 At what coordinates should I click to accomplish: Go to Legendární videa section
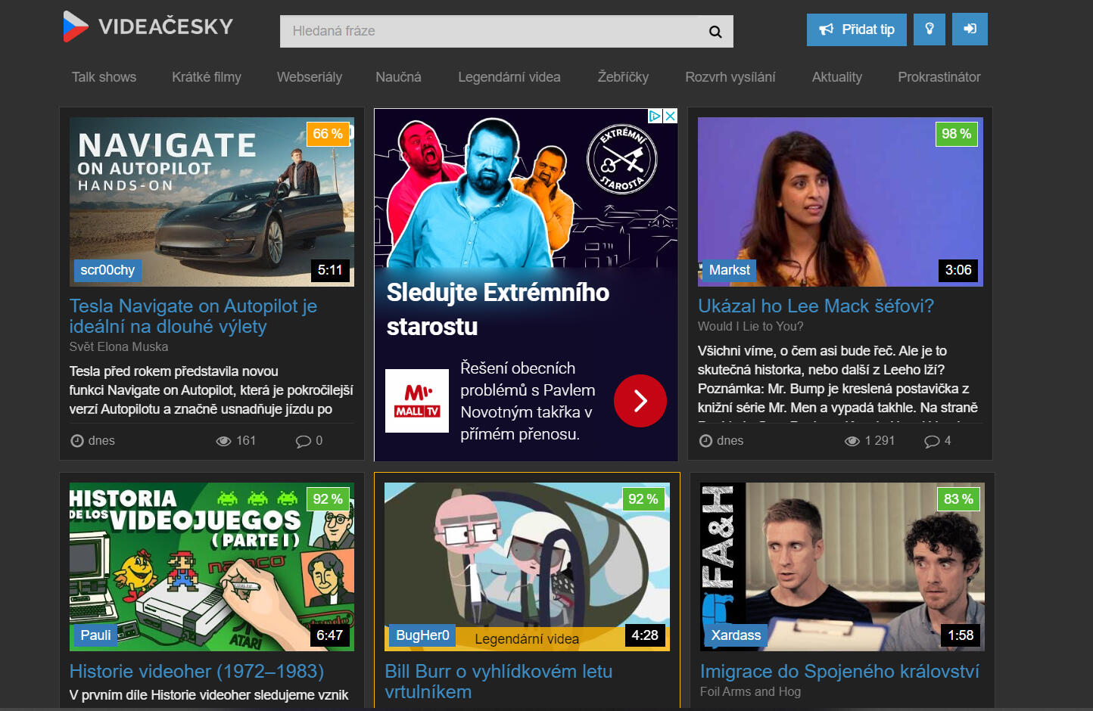(509, 77)
